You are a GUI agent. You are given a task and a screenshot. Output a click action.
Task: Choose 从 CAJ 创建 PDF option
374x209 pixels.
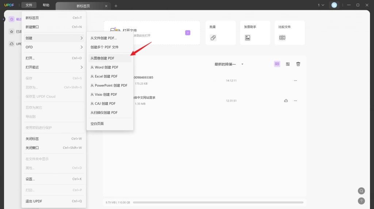(110, 103)
